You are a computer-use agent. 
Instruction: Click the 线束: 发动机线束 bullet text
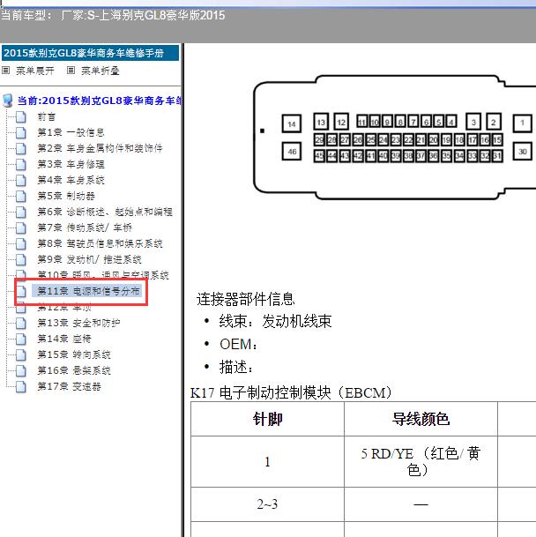275,321
